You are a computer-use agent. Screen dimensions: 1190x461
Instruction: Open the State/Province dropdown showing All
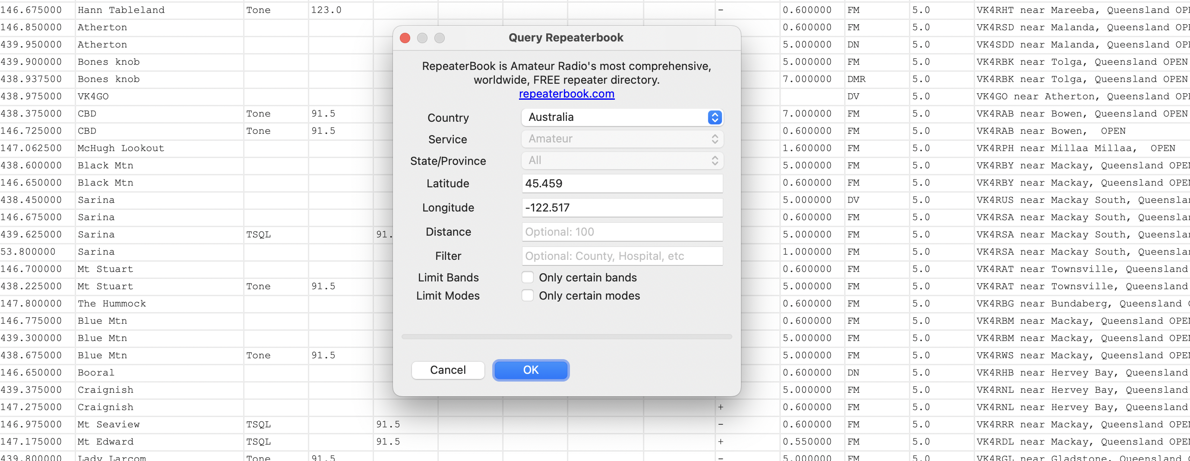point(622,161)
